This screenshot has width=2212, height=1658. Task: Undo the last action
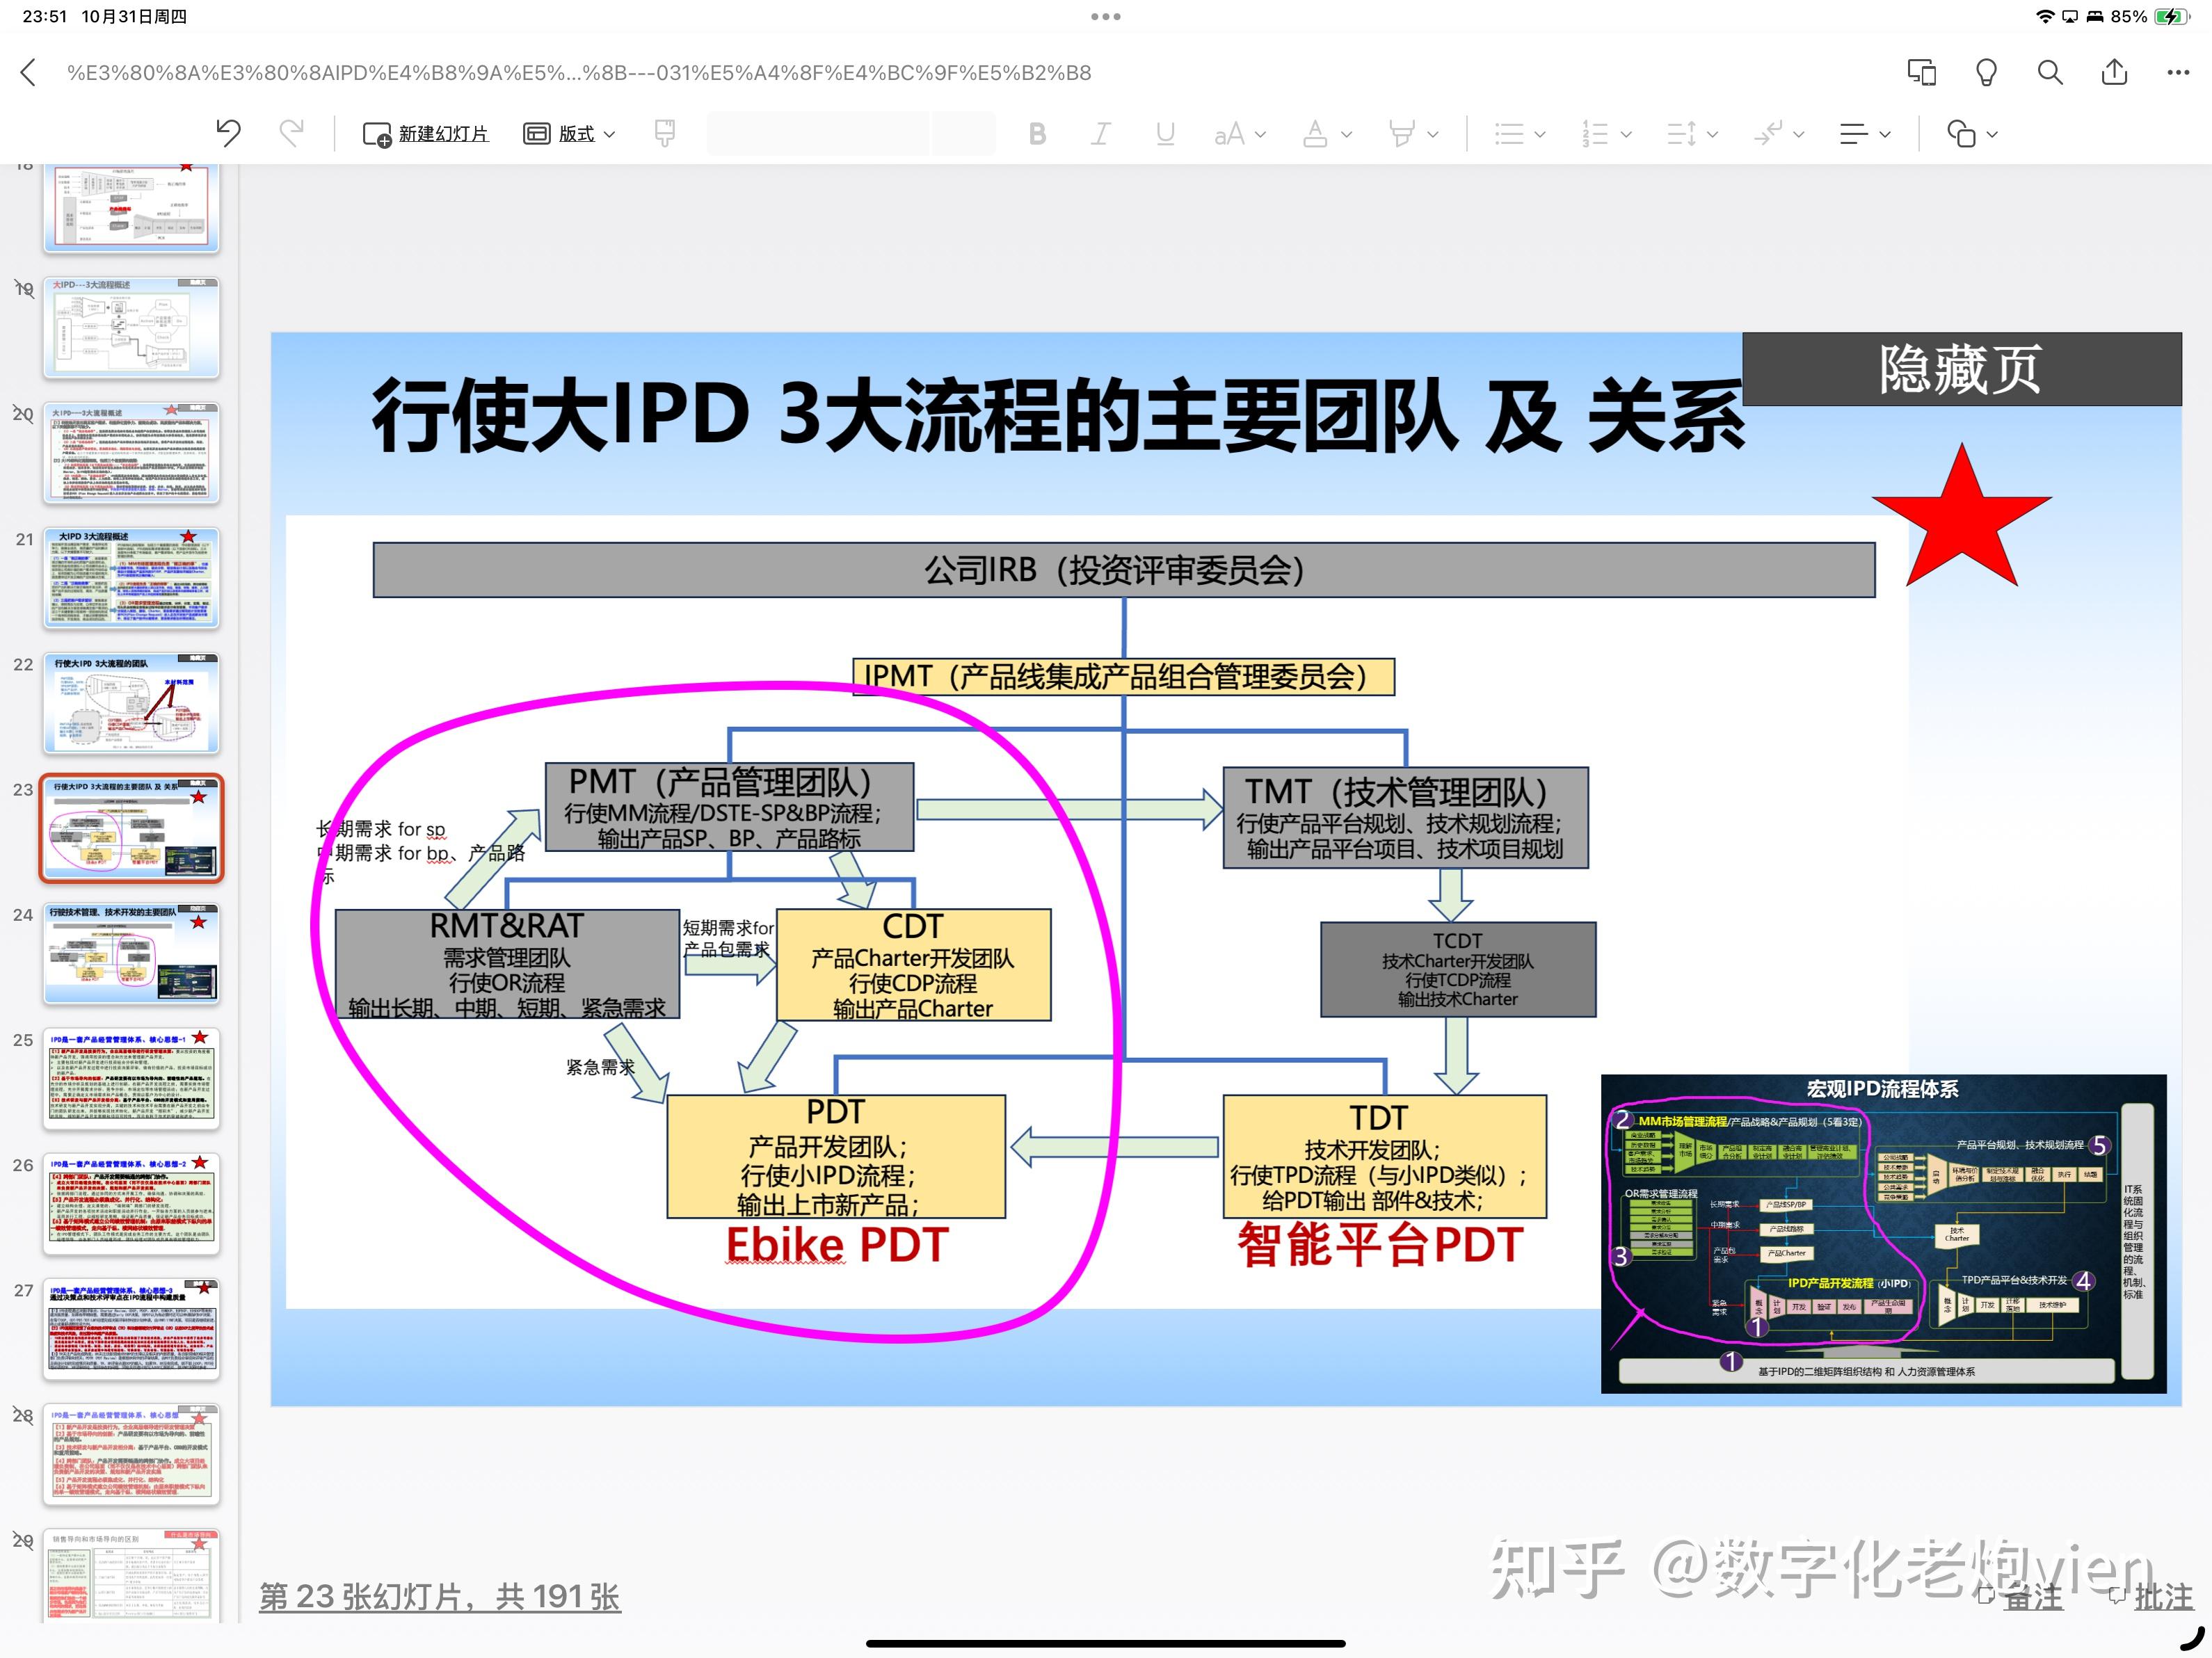229,133
